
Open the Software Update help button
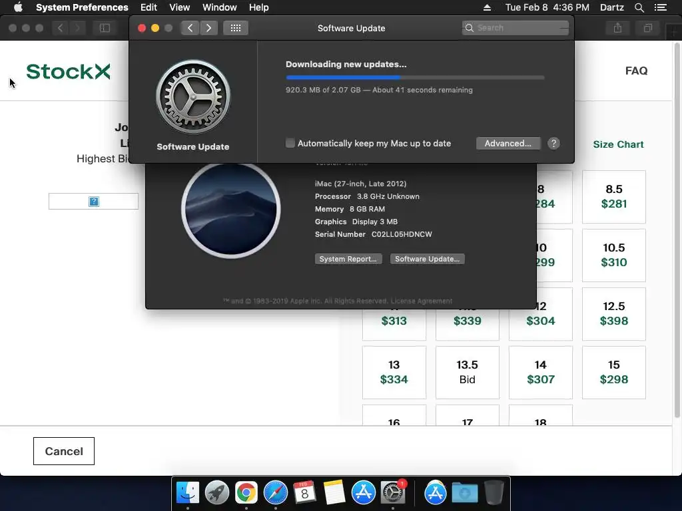tap(553, 144)
